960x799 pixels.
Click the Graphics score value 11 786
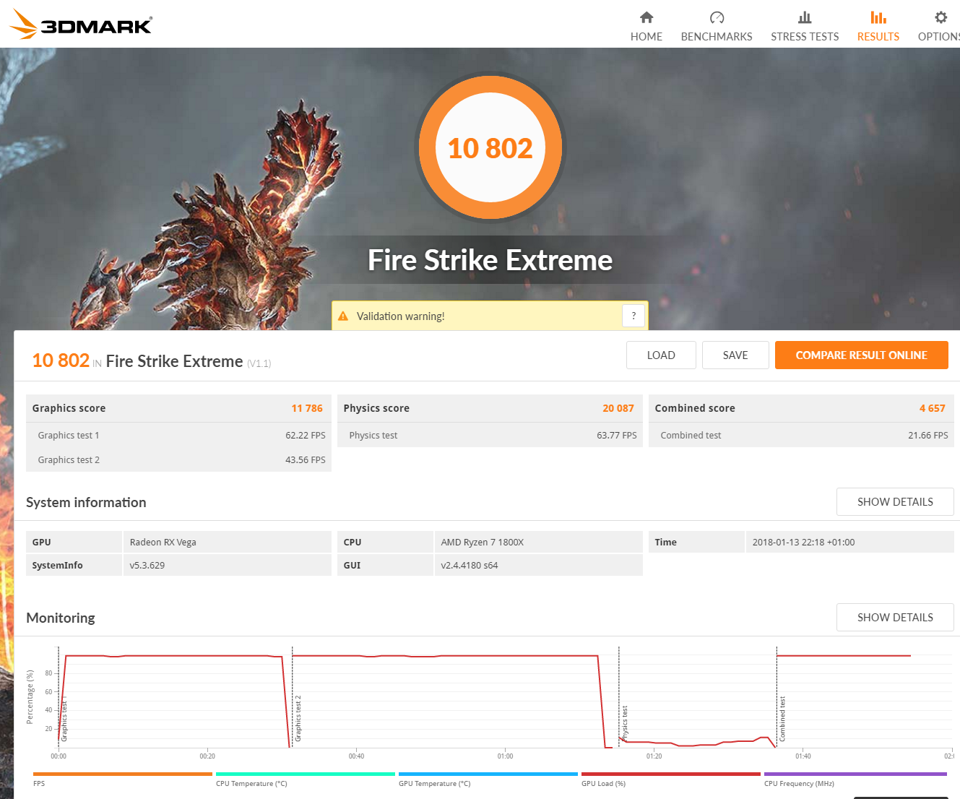(x=307, y=408)
